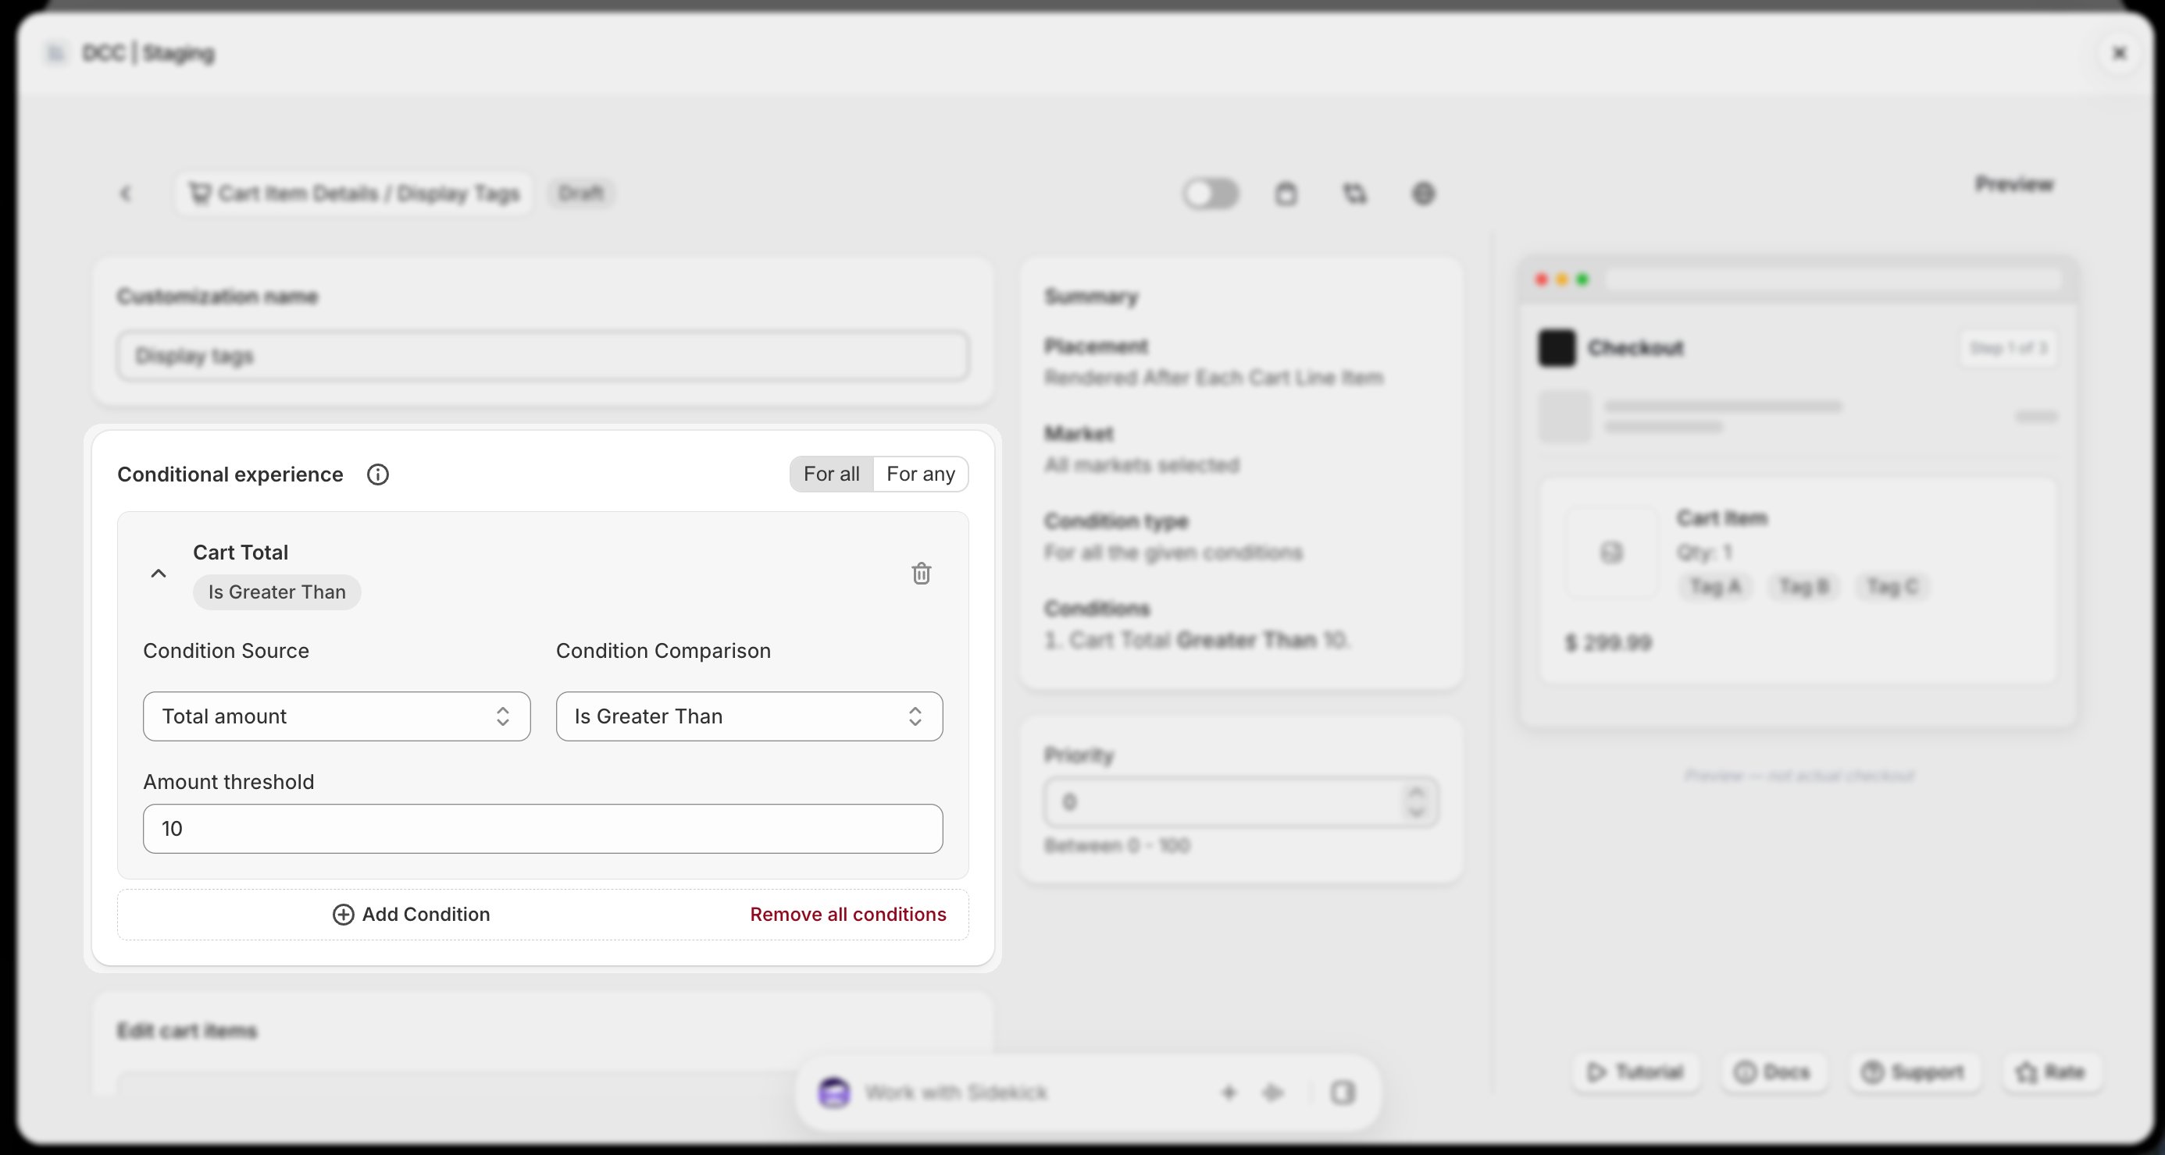Click the Customization name input
Viewport: 2165px width, 1155px height.
click(543, 356)
